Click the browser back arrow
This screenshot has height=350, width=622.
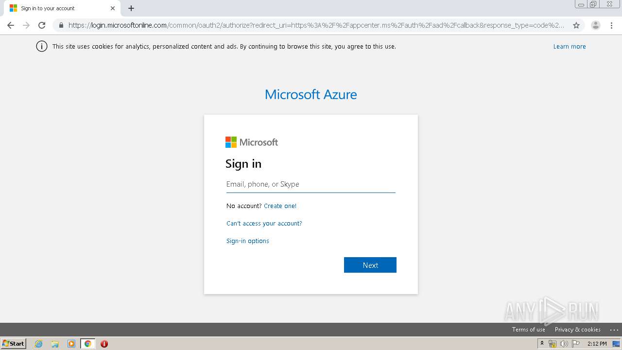pyautogui.click(x=11, y=25)
